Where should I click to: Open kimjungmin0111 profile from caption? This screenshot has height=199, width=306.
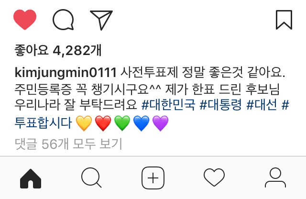pyautogui.click(x=66, y=73)
